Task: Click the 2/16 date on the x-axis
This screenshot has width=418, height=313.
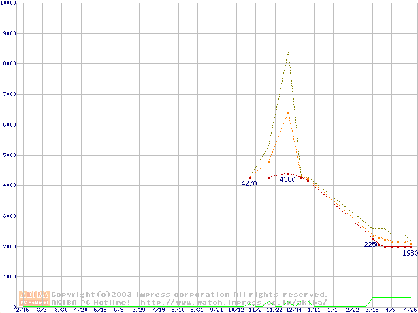Action: (22, 310)
